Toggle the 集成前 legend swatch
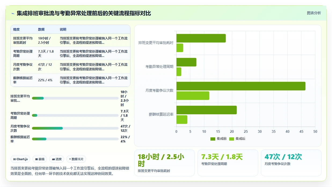Screen dimensions: 332x187 click(x=213, y=139)
